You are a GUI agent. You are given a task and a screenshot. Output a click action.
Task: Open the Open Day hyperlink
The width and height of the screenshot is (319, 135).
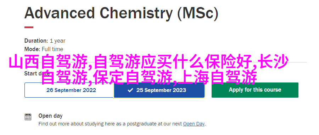click(194, 124)
